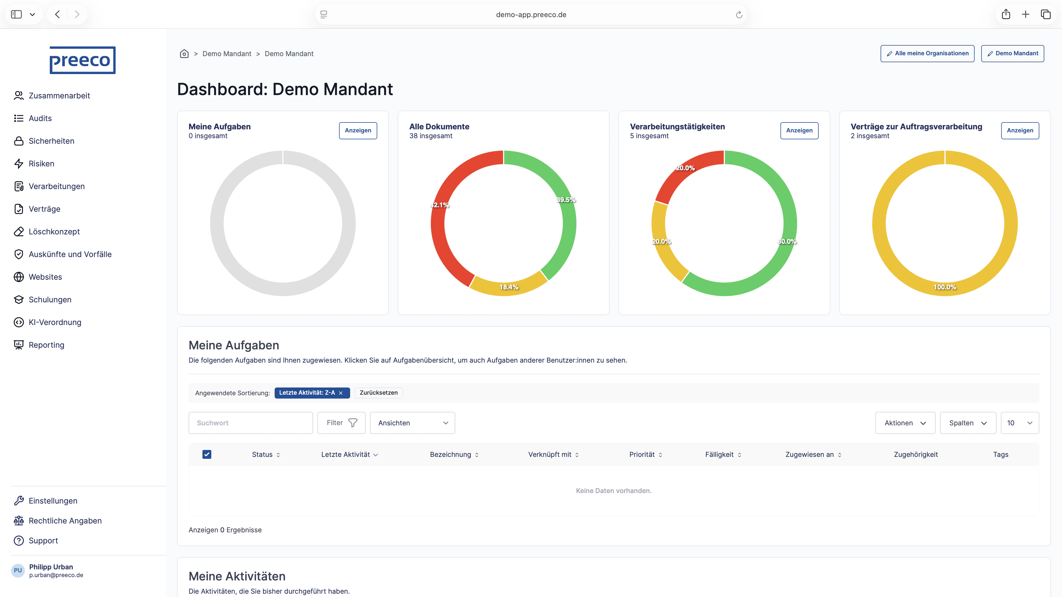Open the Audits section in the sidebar
The image size is (1062, 597).
pyautogui.click(x=40, y=118)
